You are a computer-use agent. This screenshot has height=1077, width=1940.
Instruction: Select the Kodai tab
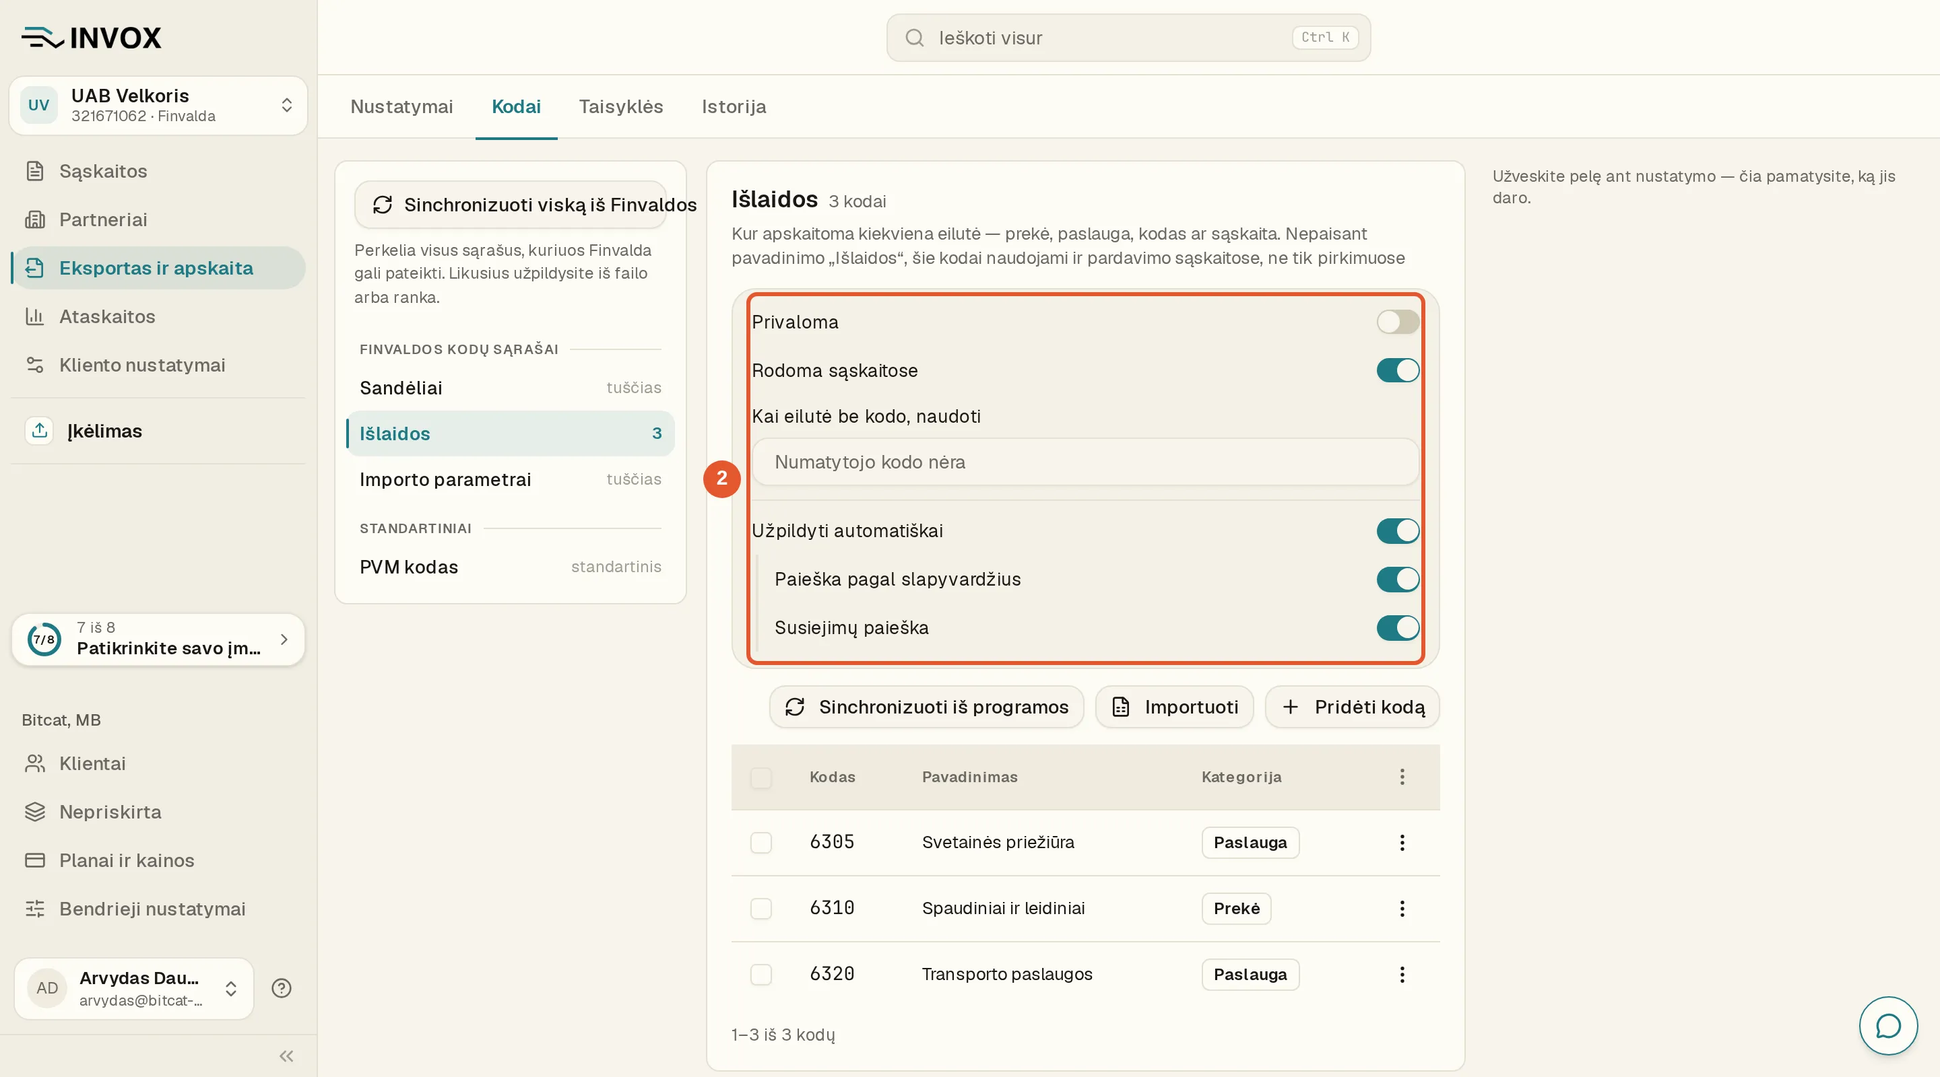click(x=516, y=107)
